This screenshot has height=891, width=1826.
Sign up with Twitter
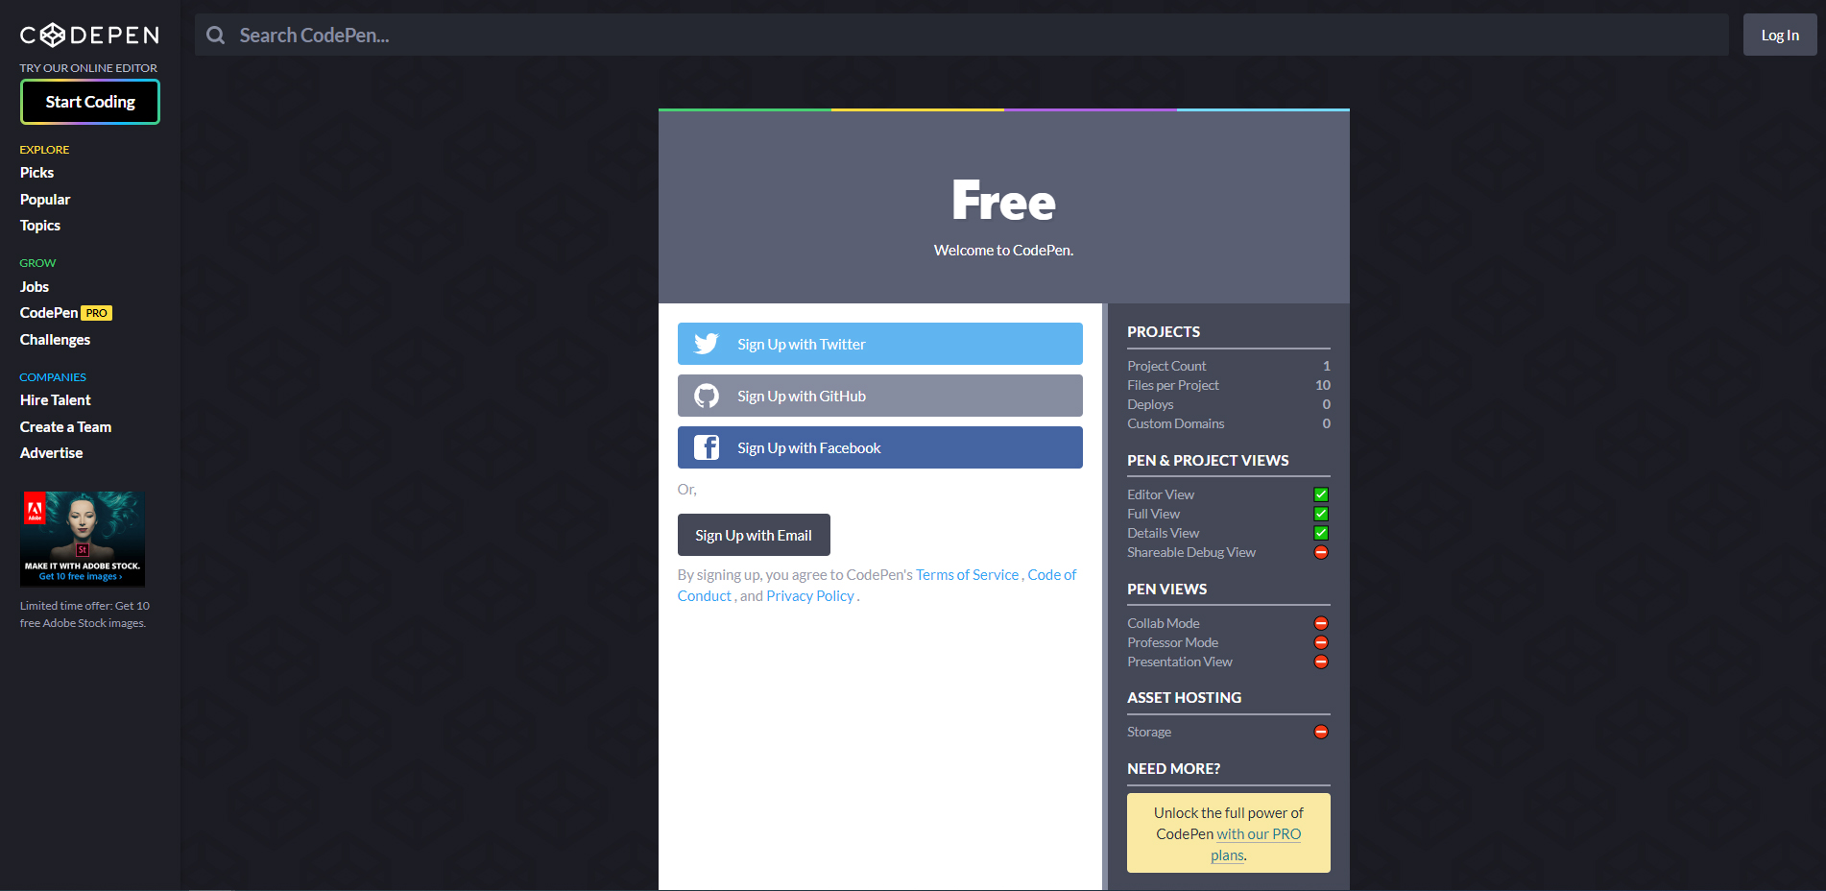point(879,344)
